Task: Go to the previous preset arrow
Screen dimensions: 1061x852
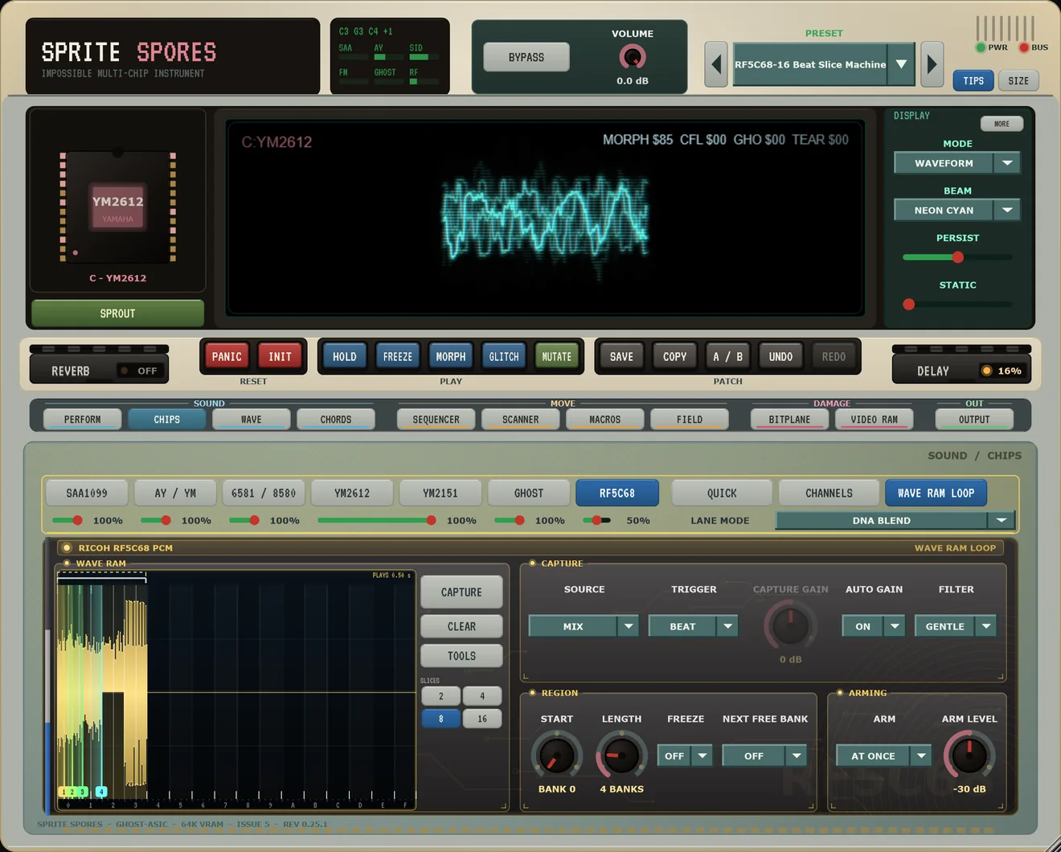Action: (716, 64)
